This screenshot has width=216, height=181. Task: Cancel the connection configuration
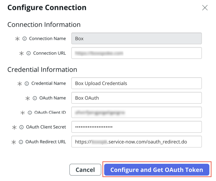click(x=85, y=170)
